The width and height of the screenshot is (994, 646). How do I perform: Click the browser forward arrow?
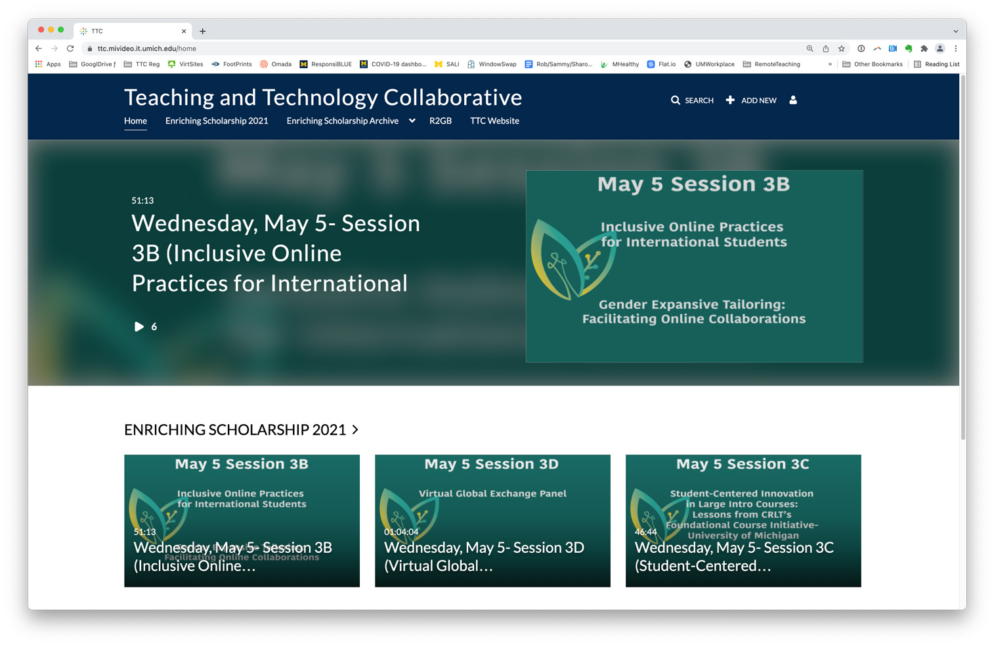(x=54, y=49)
